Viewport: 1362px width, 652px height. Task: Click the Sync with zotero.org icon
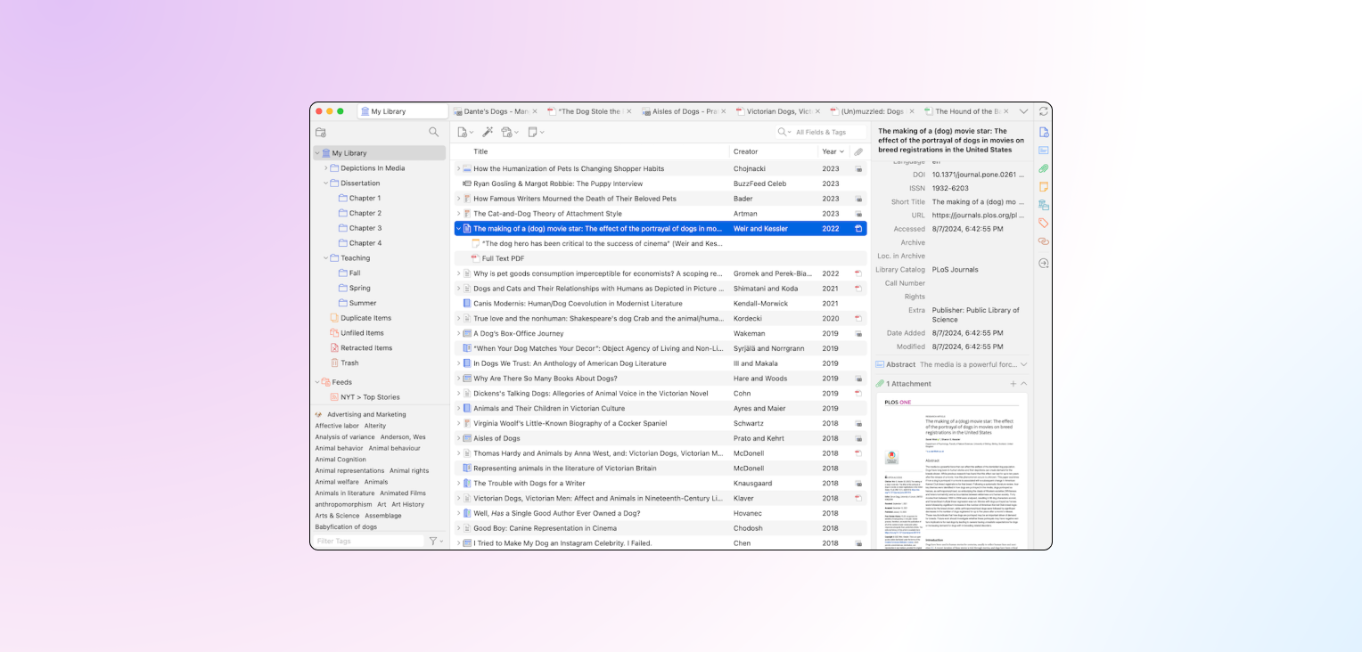tap(1044, 111)
